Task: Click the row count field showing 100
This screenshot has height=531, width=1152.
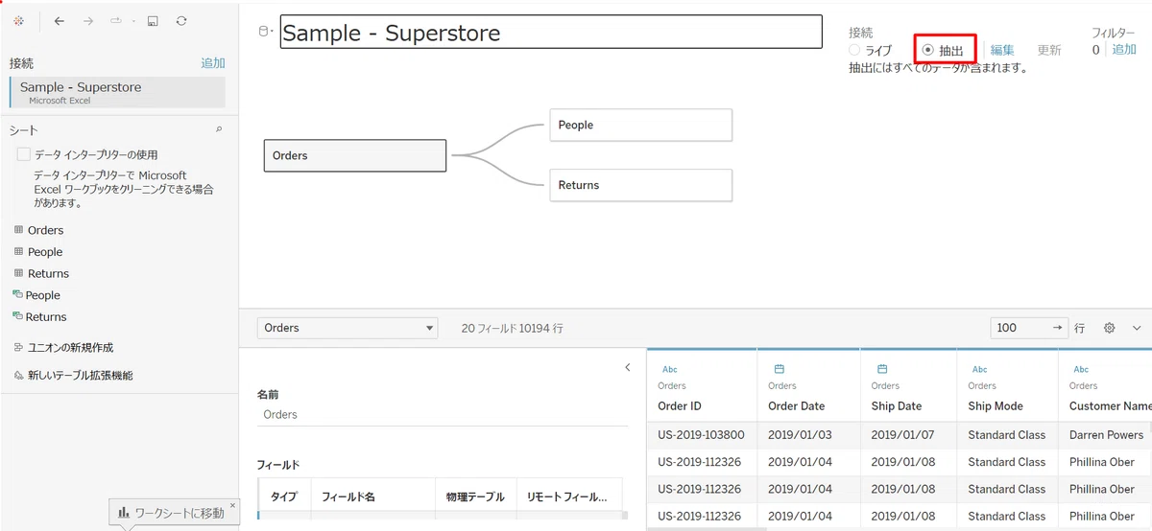Action: [x=1020, y=328]
